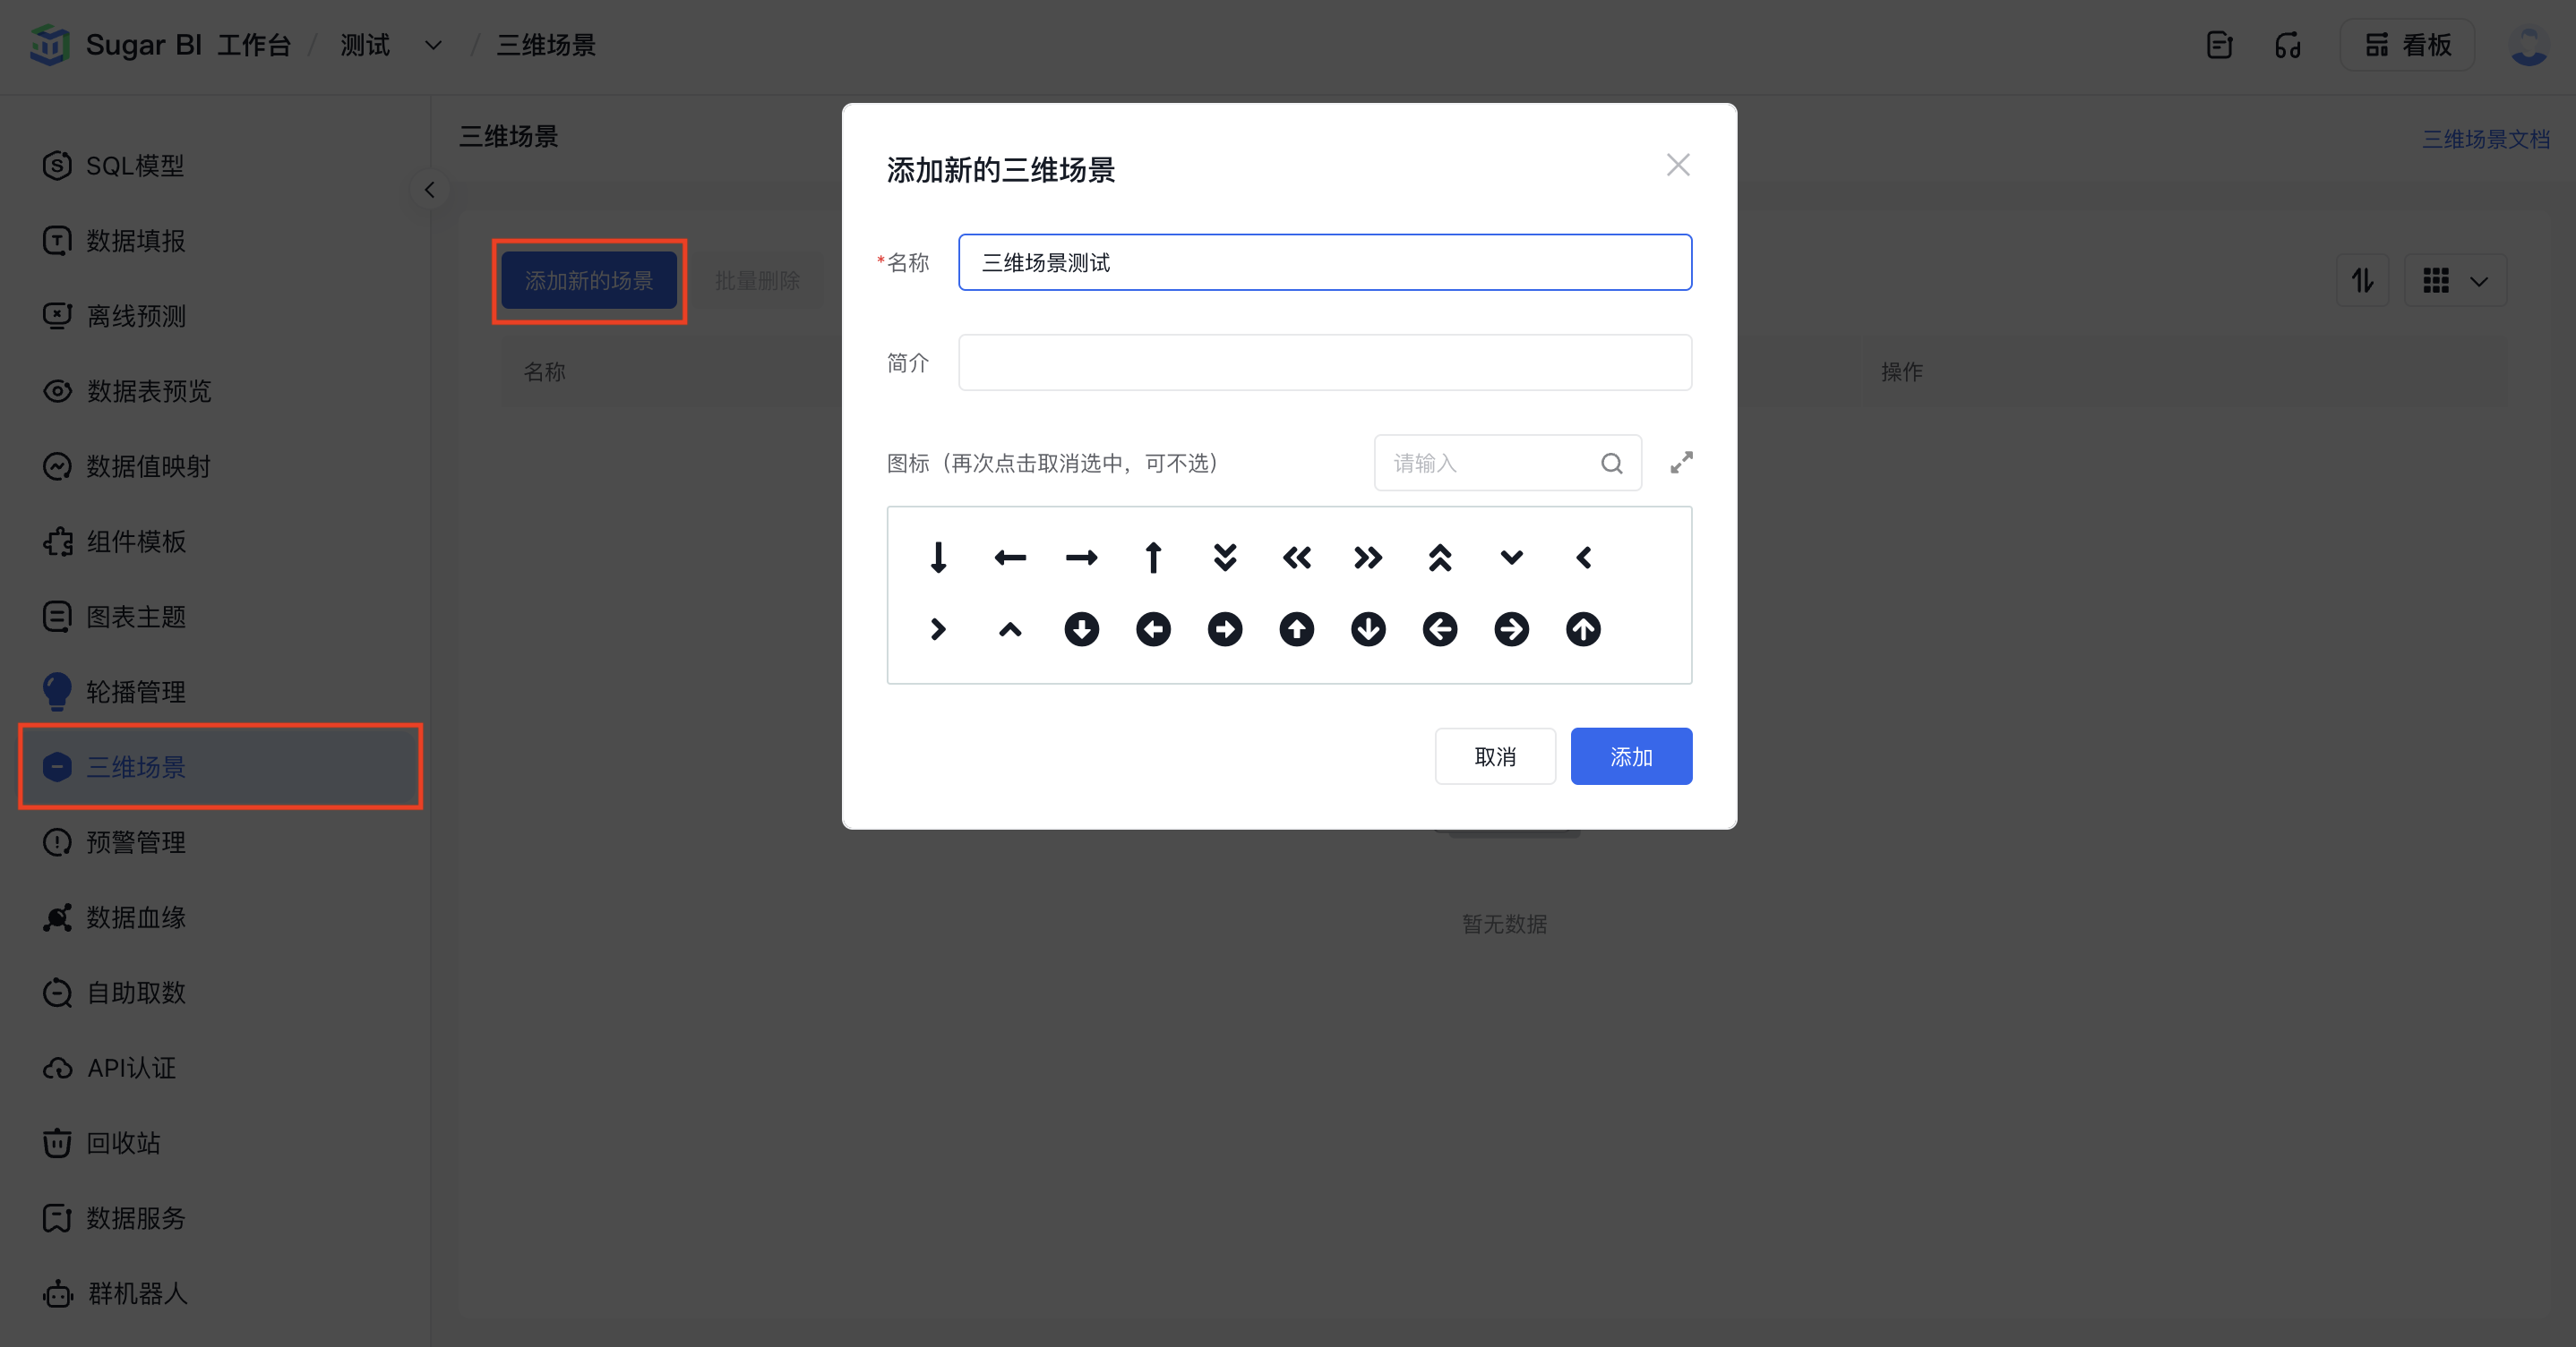Open 三维场景 in sidebar
2576x1347 pixels.
coord(220,766)
